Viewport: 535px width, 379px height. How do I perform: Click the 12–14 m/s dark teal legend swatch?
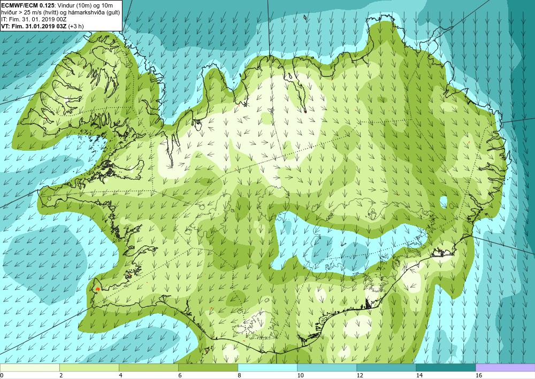tap(386, 367)
